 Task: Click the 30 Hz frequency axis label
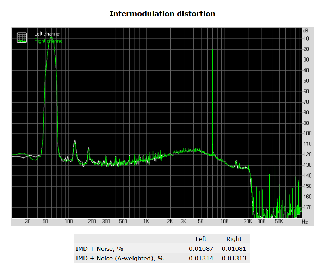click(x=28, y=221)
